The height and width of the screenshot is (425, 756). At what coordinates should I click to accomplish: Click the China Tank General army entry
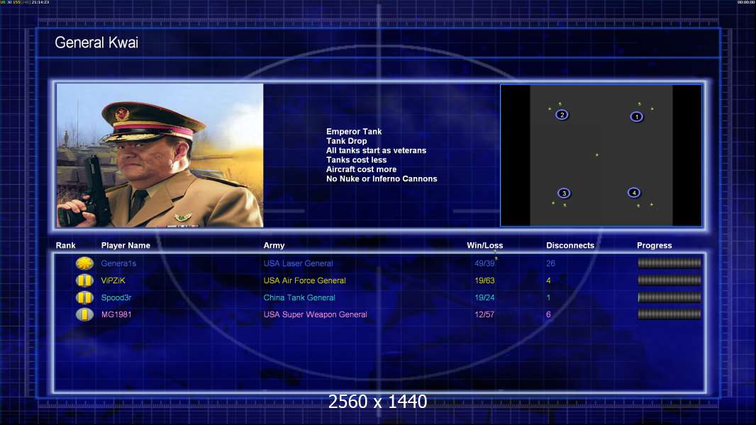pos(299,297)
